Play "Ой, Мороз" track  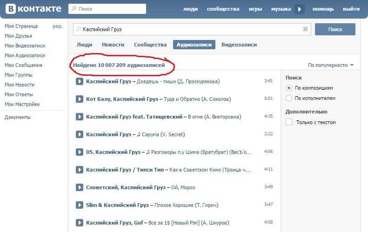point(80,187)
